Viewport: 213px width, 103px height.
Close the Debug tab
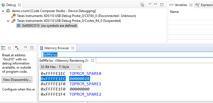click(19, 5)
